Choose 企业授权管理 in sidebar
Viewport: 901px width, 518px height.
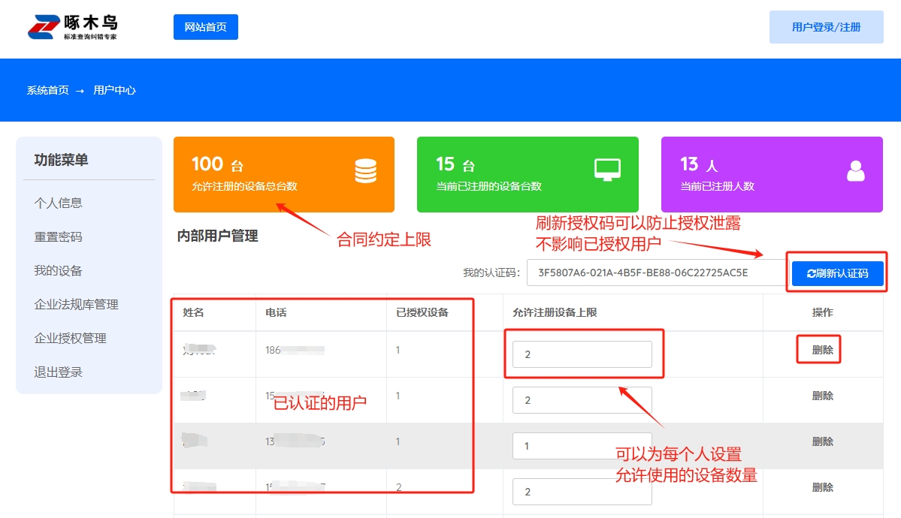[70, 338]
